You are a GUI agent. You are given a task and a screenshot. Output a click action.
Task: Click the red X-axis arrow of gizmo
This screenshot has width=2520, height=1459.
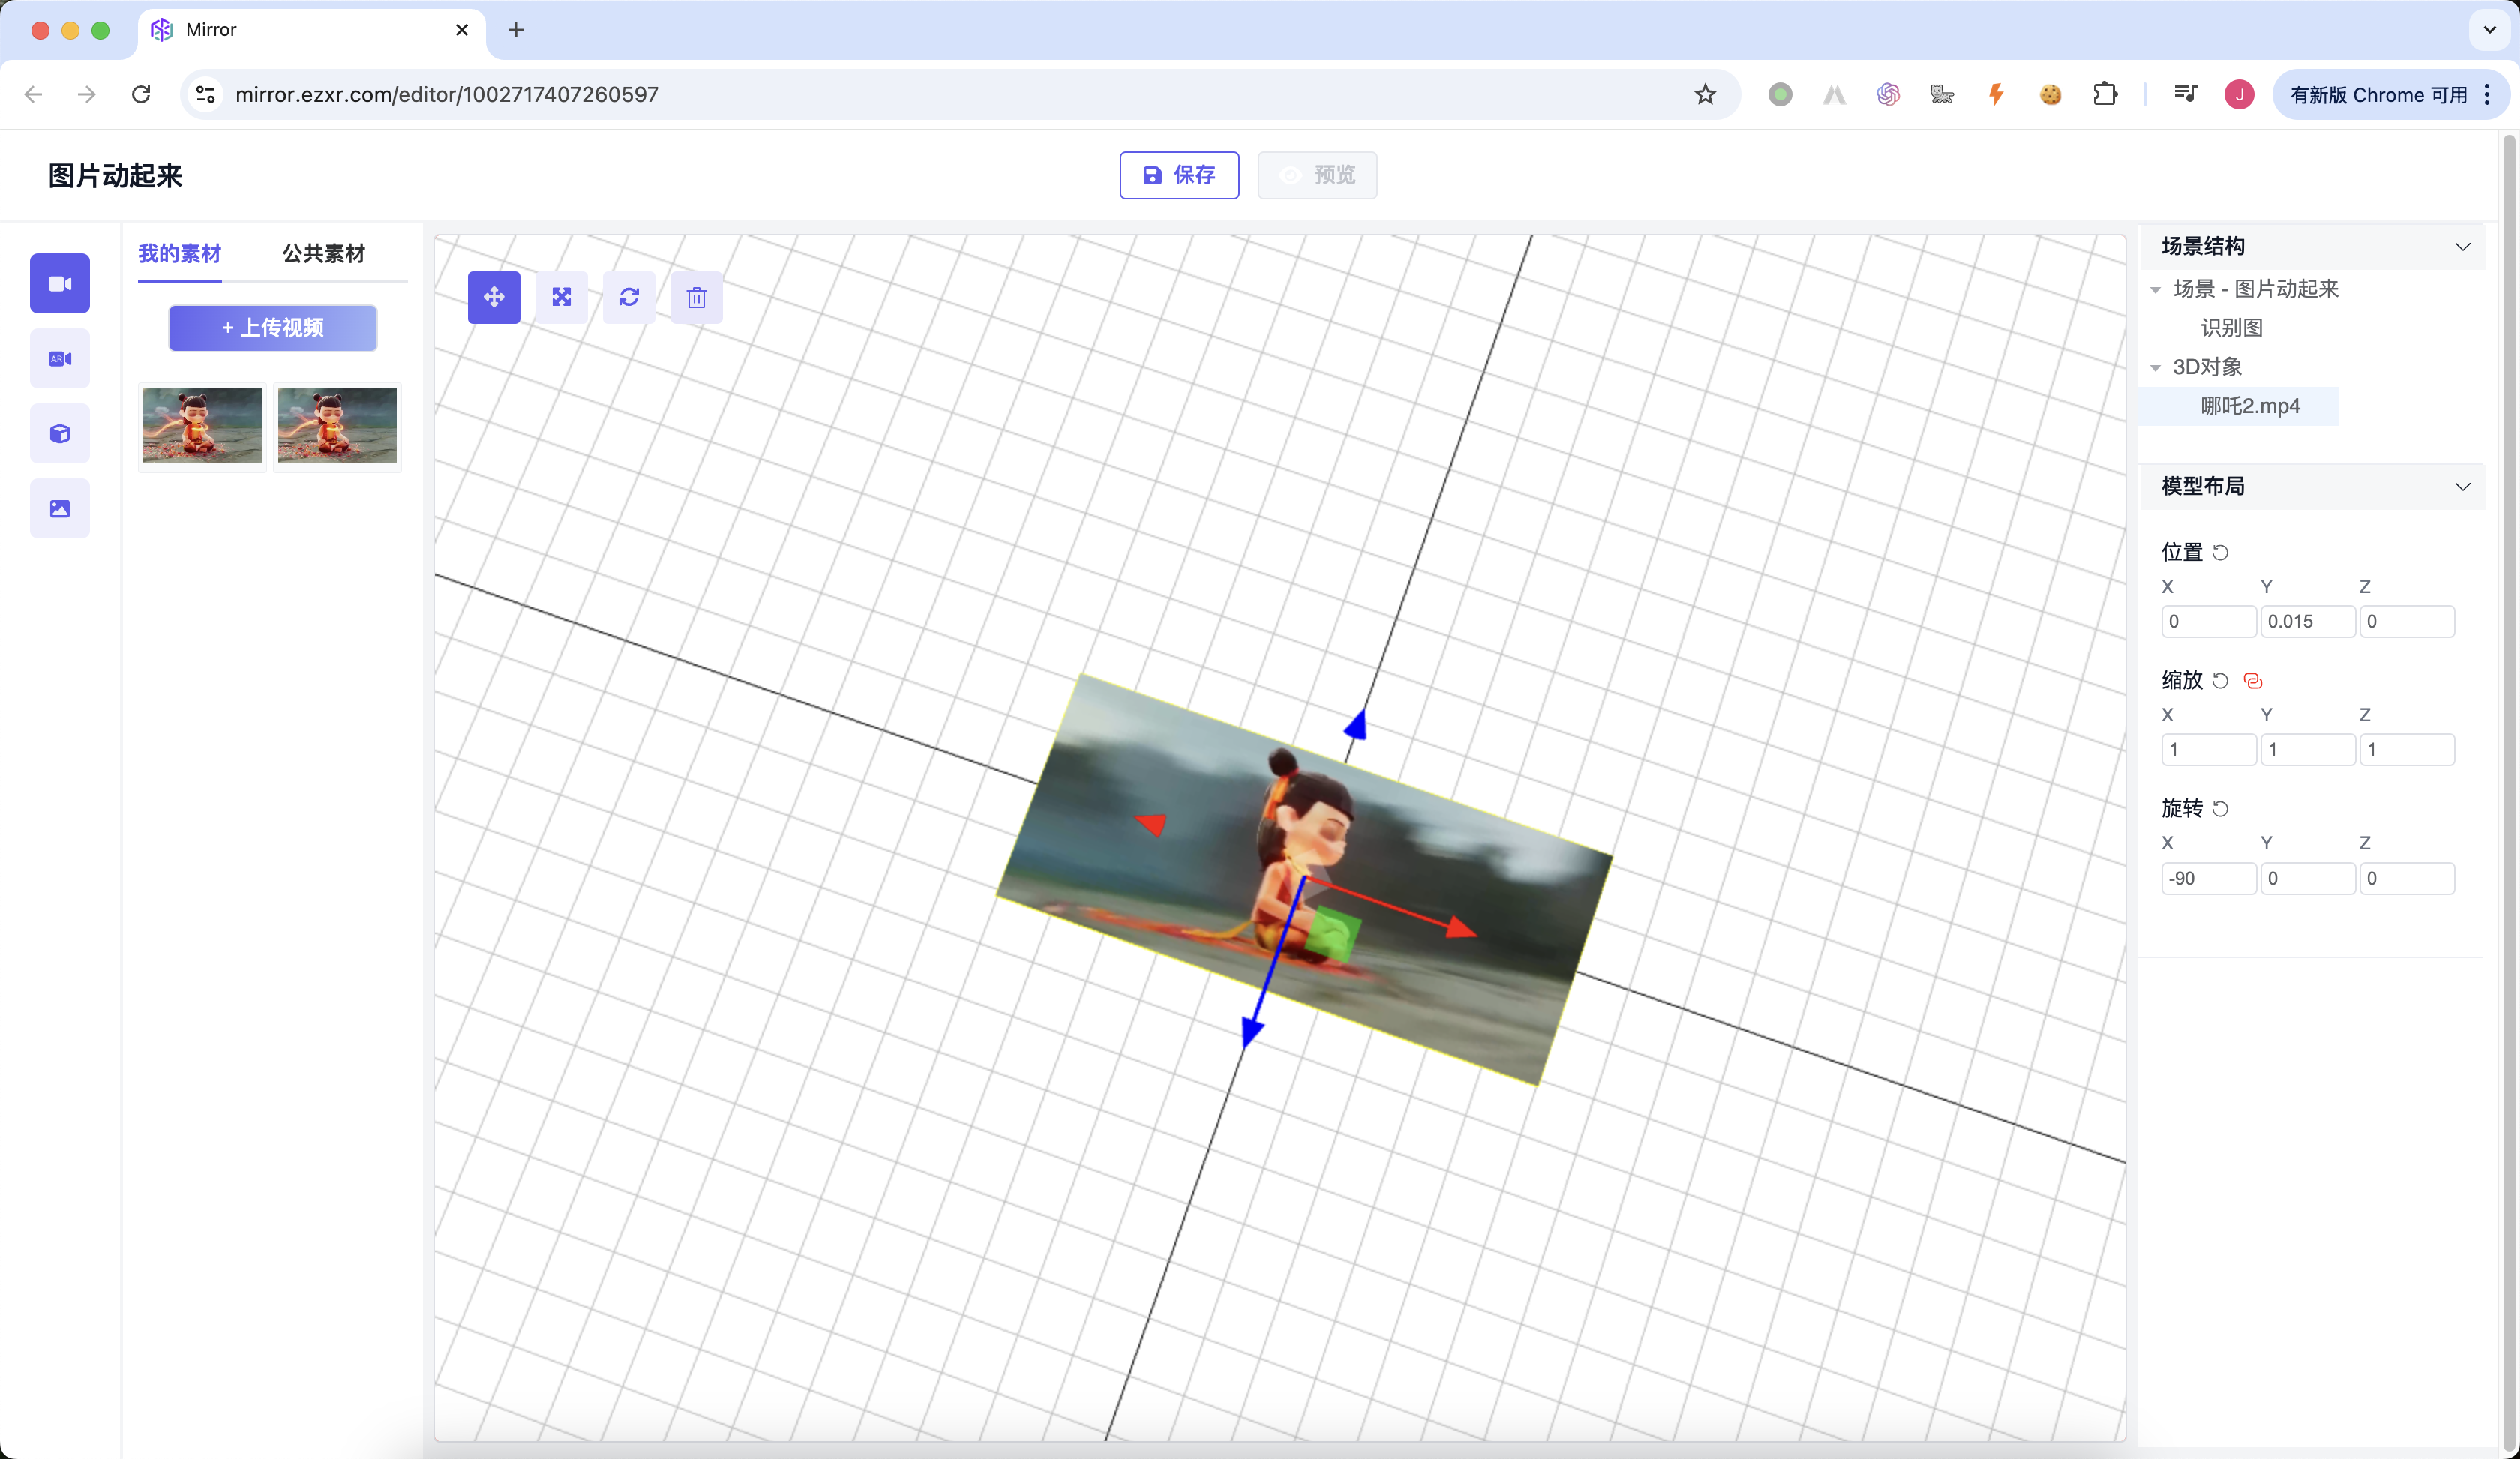click(x=1460, y=927)
